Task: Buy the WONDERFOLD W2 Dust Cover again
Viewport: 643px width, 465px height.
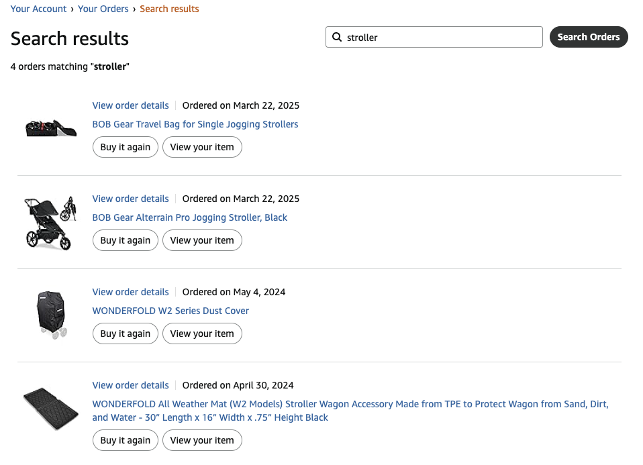Action: coord(126,333)
